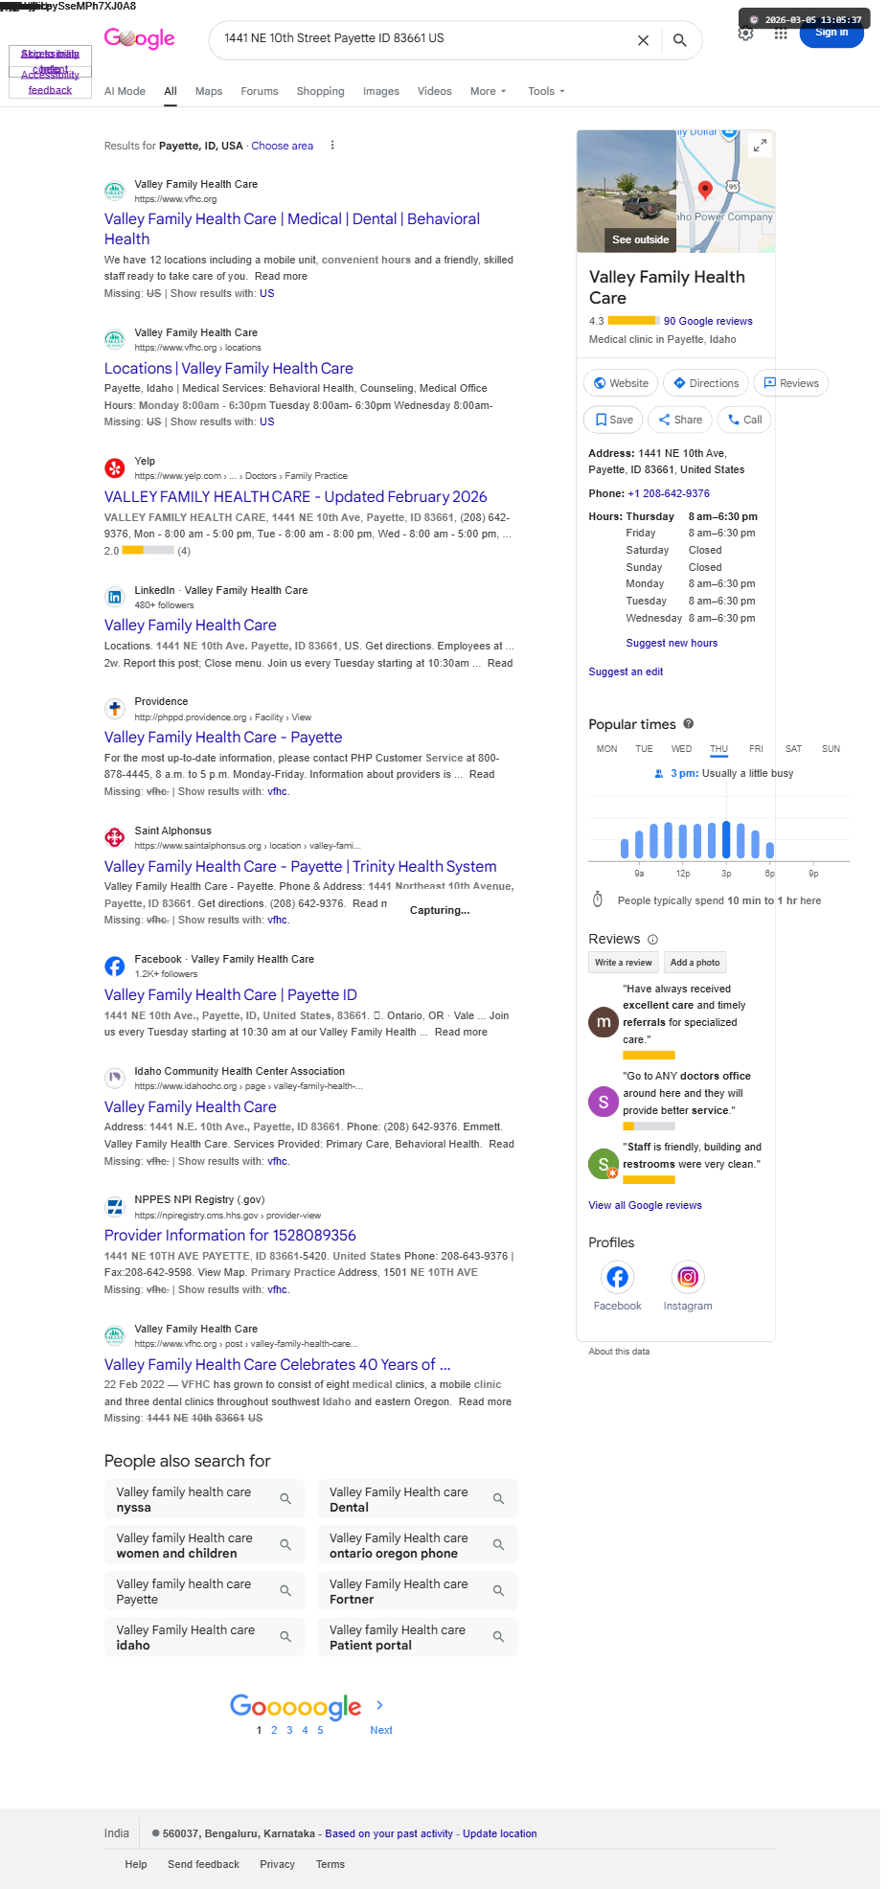This screenshot has height=1889, width=889.
Task: Switch to the Forums tab
Action: pyautogui.click(x=260, y=92)
